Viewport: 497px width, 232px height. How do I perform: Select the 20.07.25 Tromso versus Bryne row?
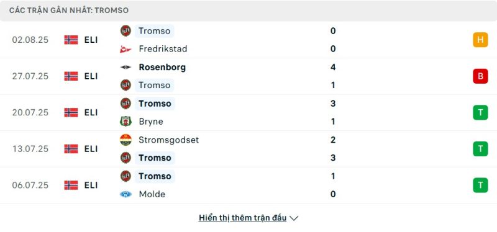pyautogui.click(x=248, y=113)
